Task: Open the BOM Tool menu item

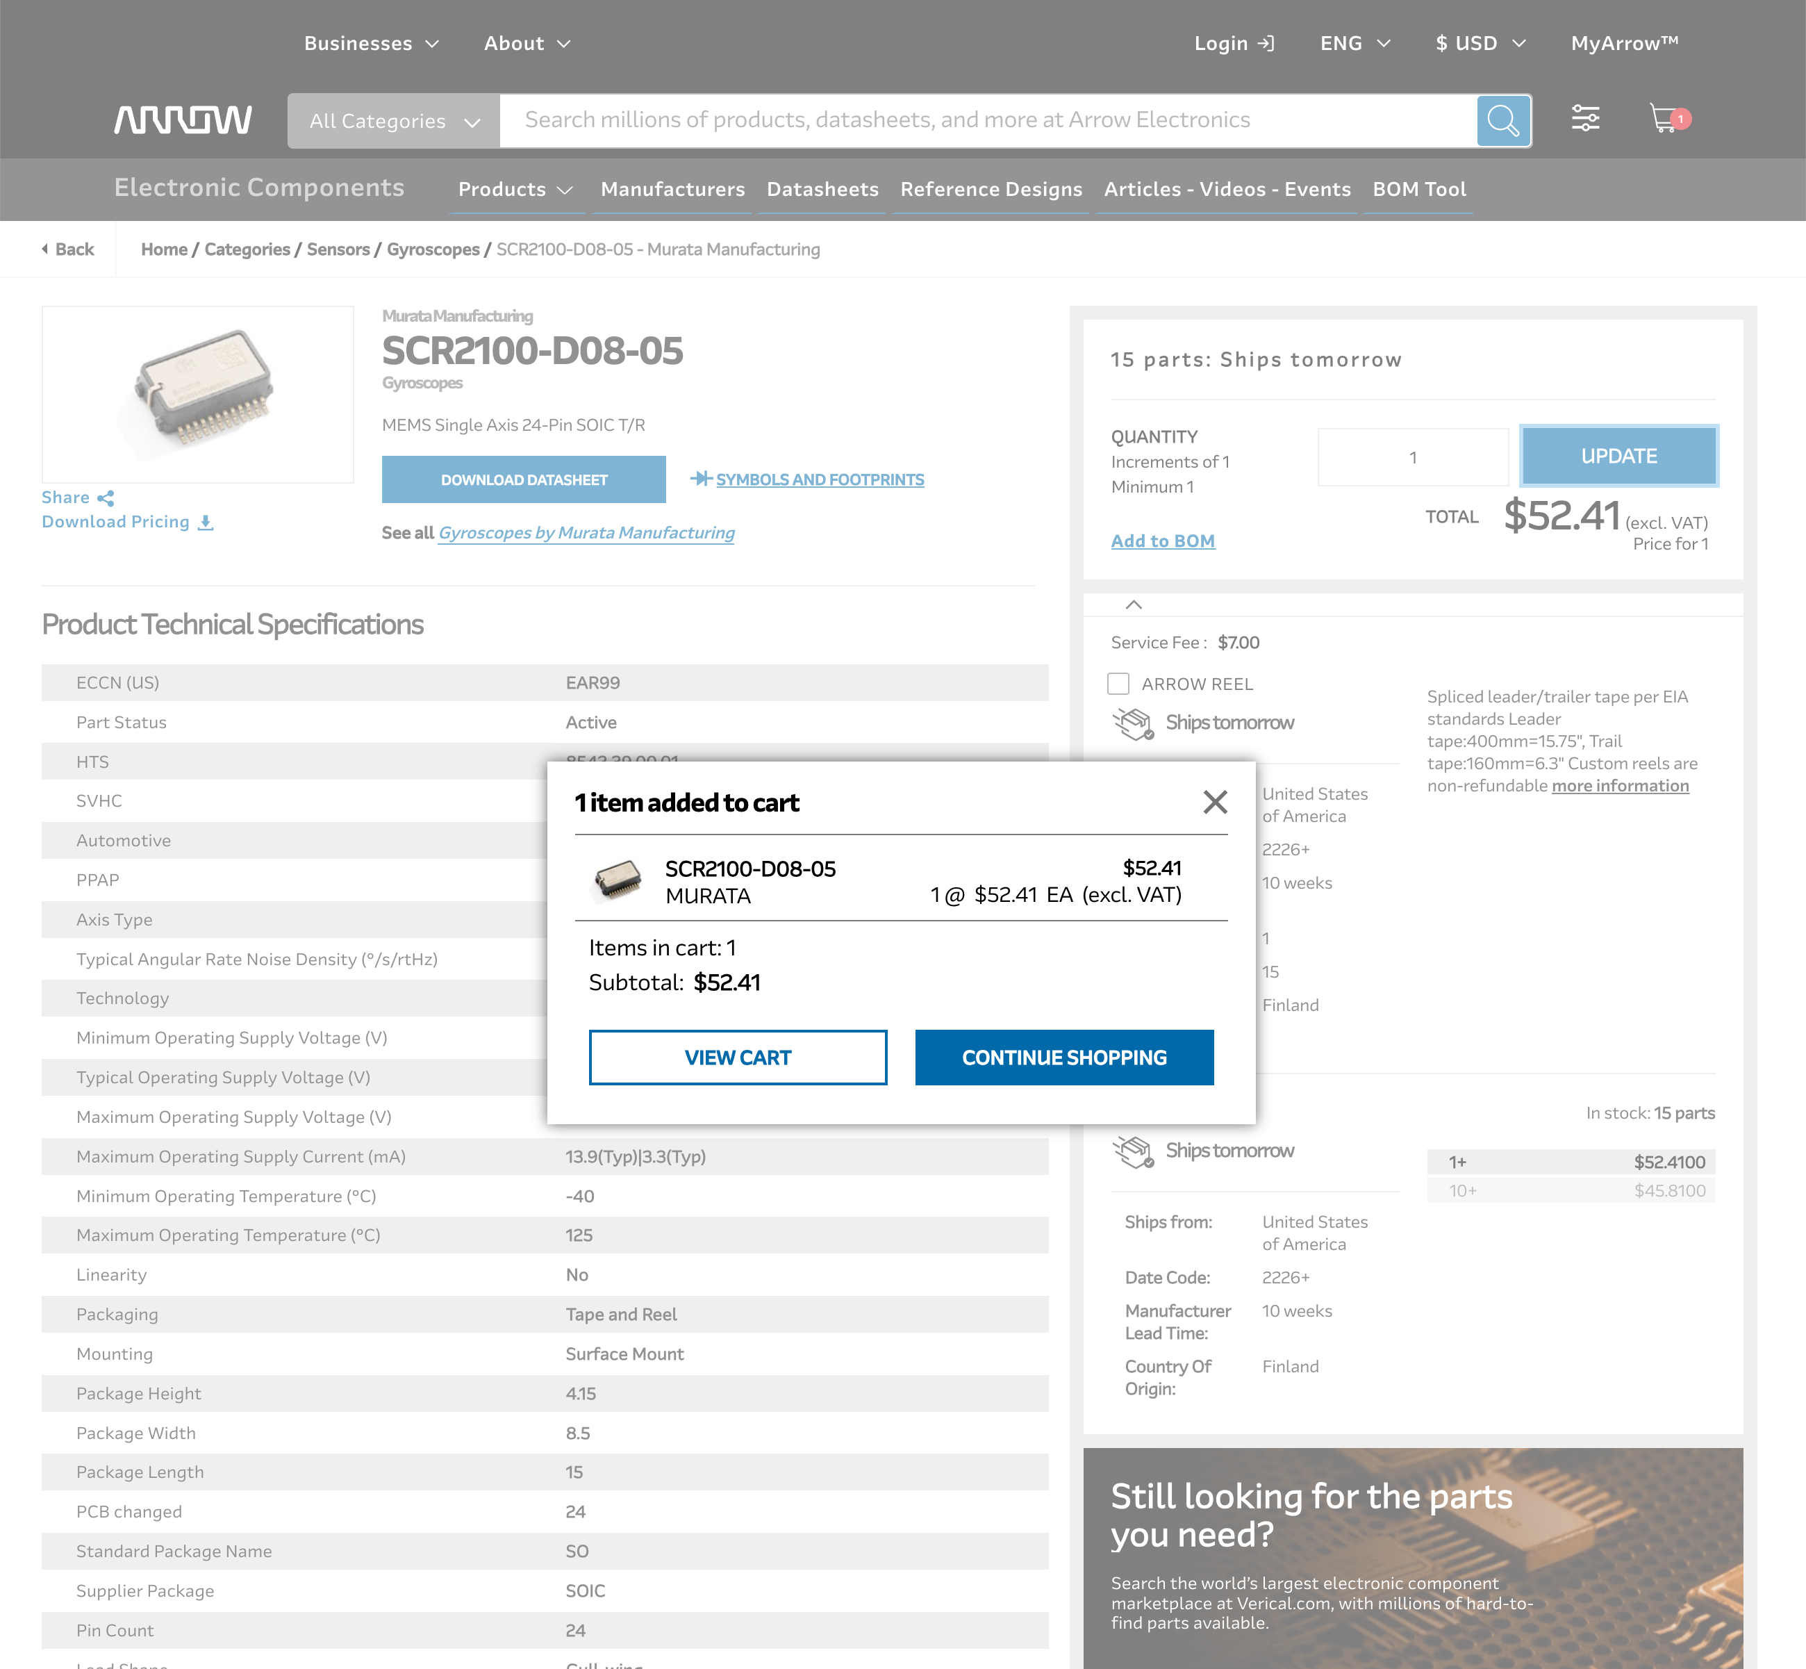Action: pos(1418,189)
